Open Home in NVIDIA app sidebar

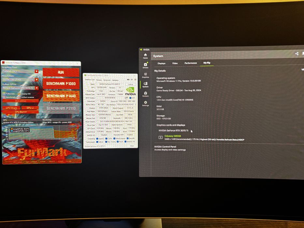click(145, 56)
